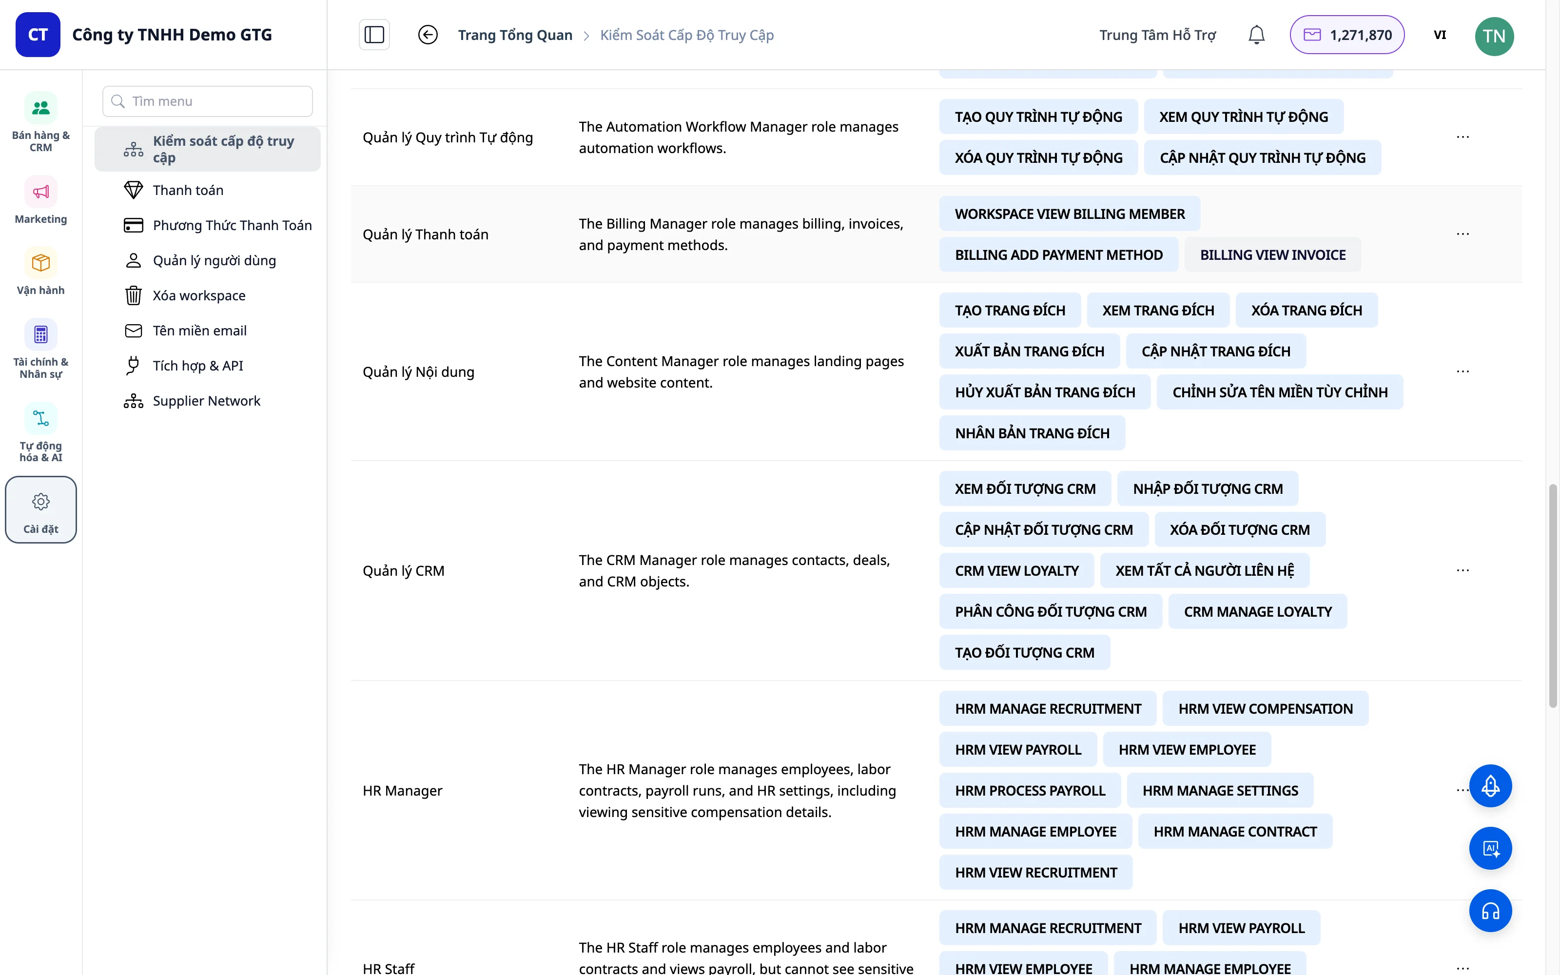
Task: Click CHỈNH SỬA TÊN MIỀN TÙY CHỈNH tag
Action: [1280, 392]
